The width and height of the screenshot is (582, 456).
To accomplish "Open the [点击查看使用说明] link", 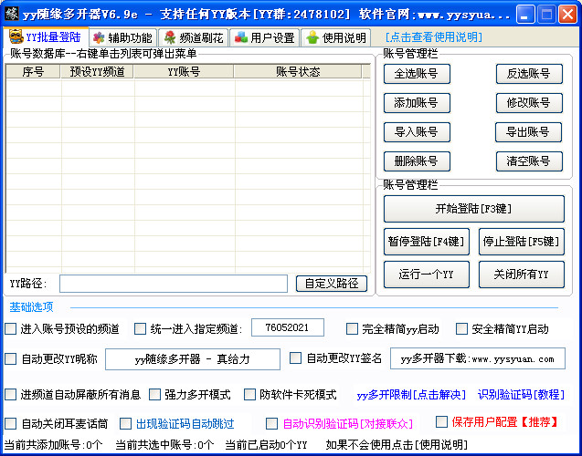I will (x=433, y=37).
